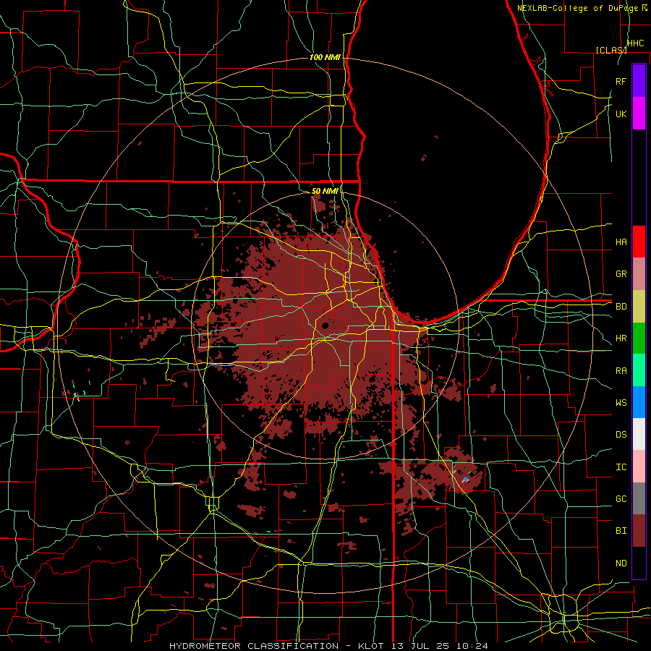Click the GC legend label

tap(621, 498)
